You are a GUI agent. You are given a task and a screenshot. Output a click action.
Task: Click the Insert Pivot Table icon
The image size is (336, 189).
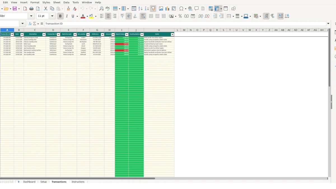coord(174,9)
